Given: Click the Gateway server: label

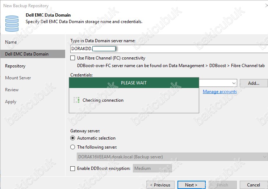Looking at the screenshot, I should click(x=85, y=131).
